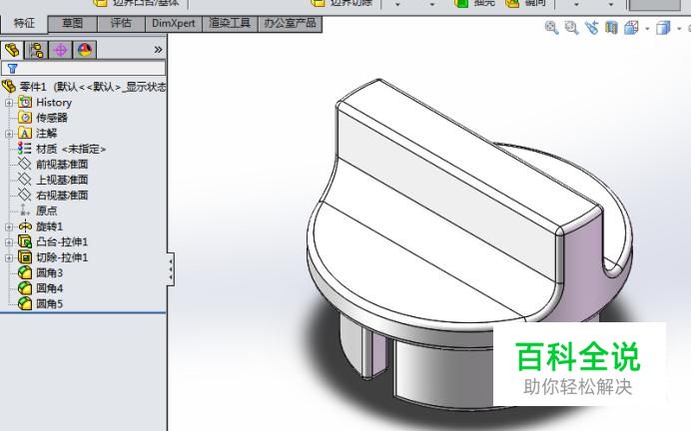The image size is (691, 431).
Task: Select the 圆角4 fillet feature
Action: coord(41,288)
